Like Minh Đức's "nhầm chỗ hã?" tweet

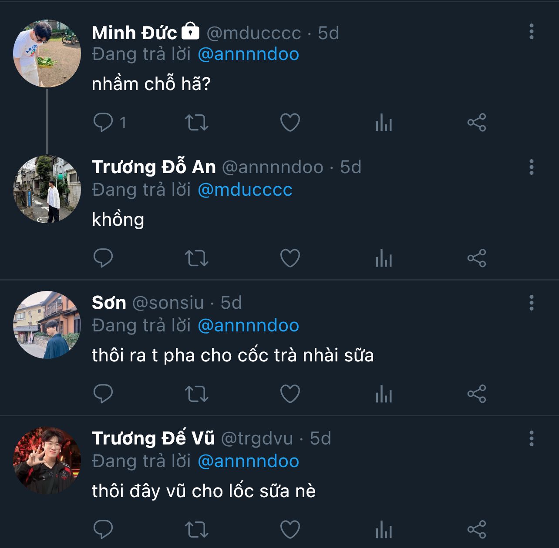290,123
